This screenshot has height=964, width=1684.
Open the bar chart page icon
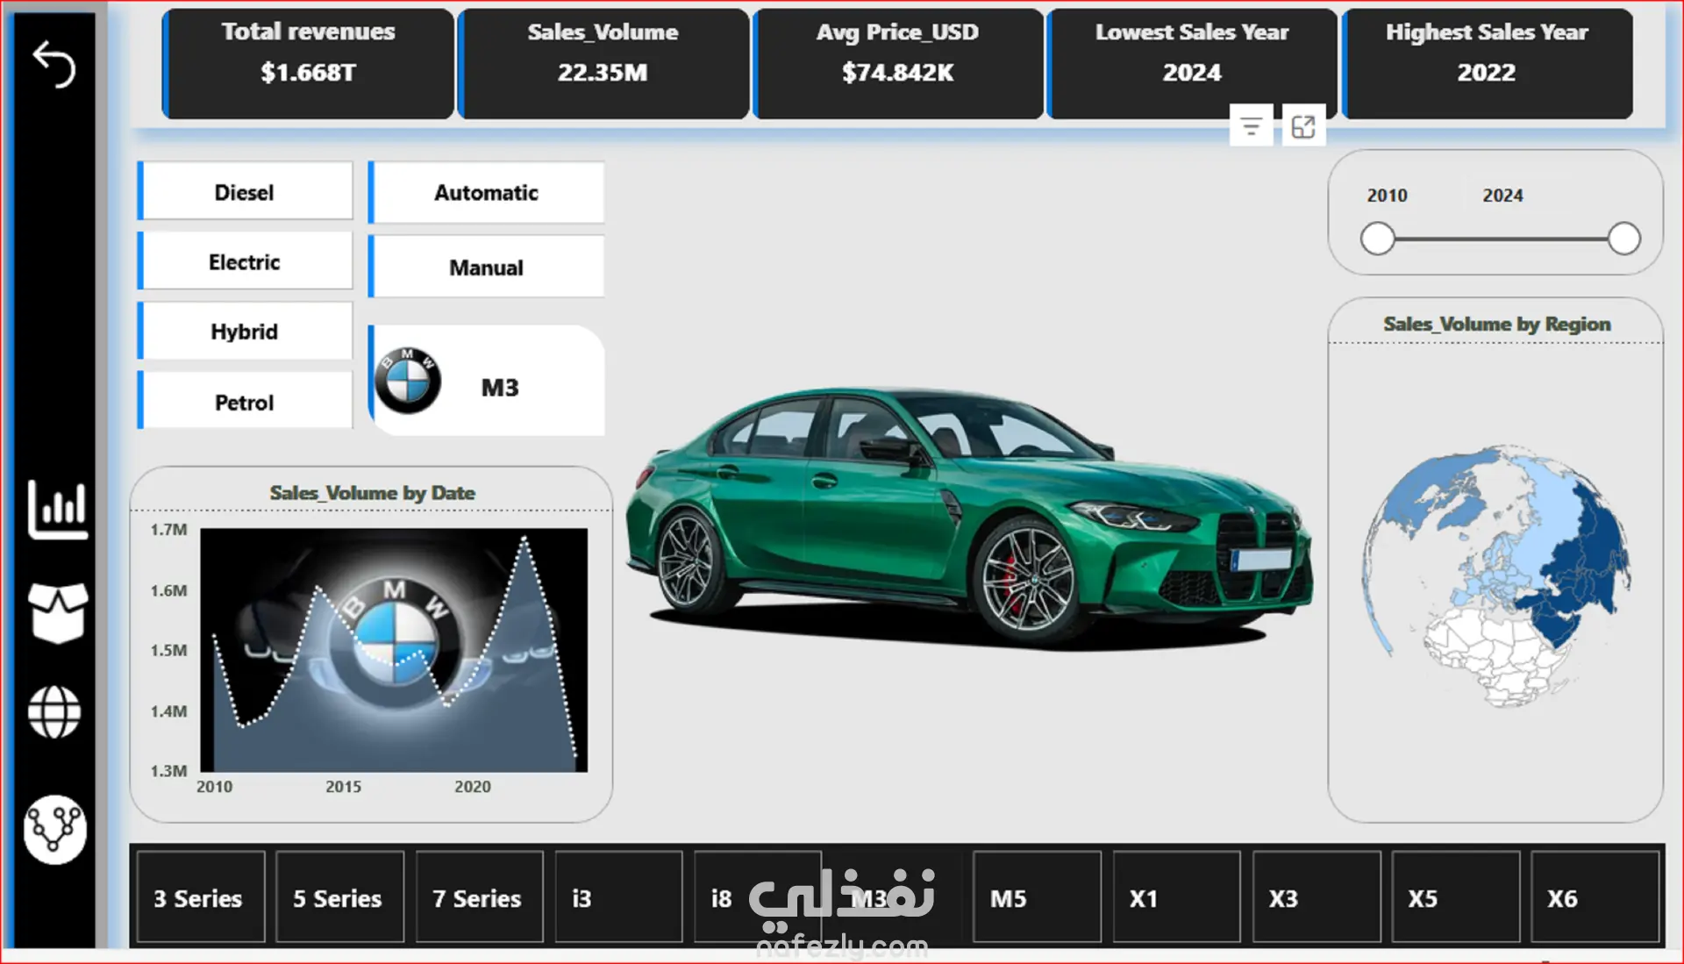coord(58,509)
